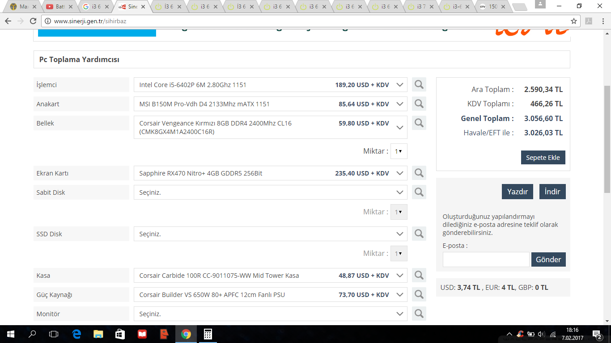Go back using the browser back arrow
611x343 pixels.
[8, 21]
